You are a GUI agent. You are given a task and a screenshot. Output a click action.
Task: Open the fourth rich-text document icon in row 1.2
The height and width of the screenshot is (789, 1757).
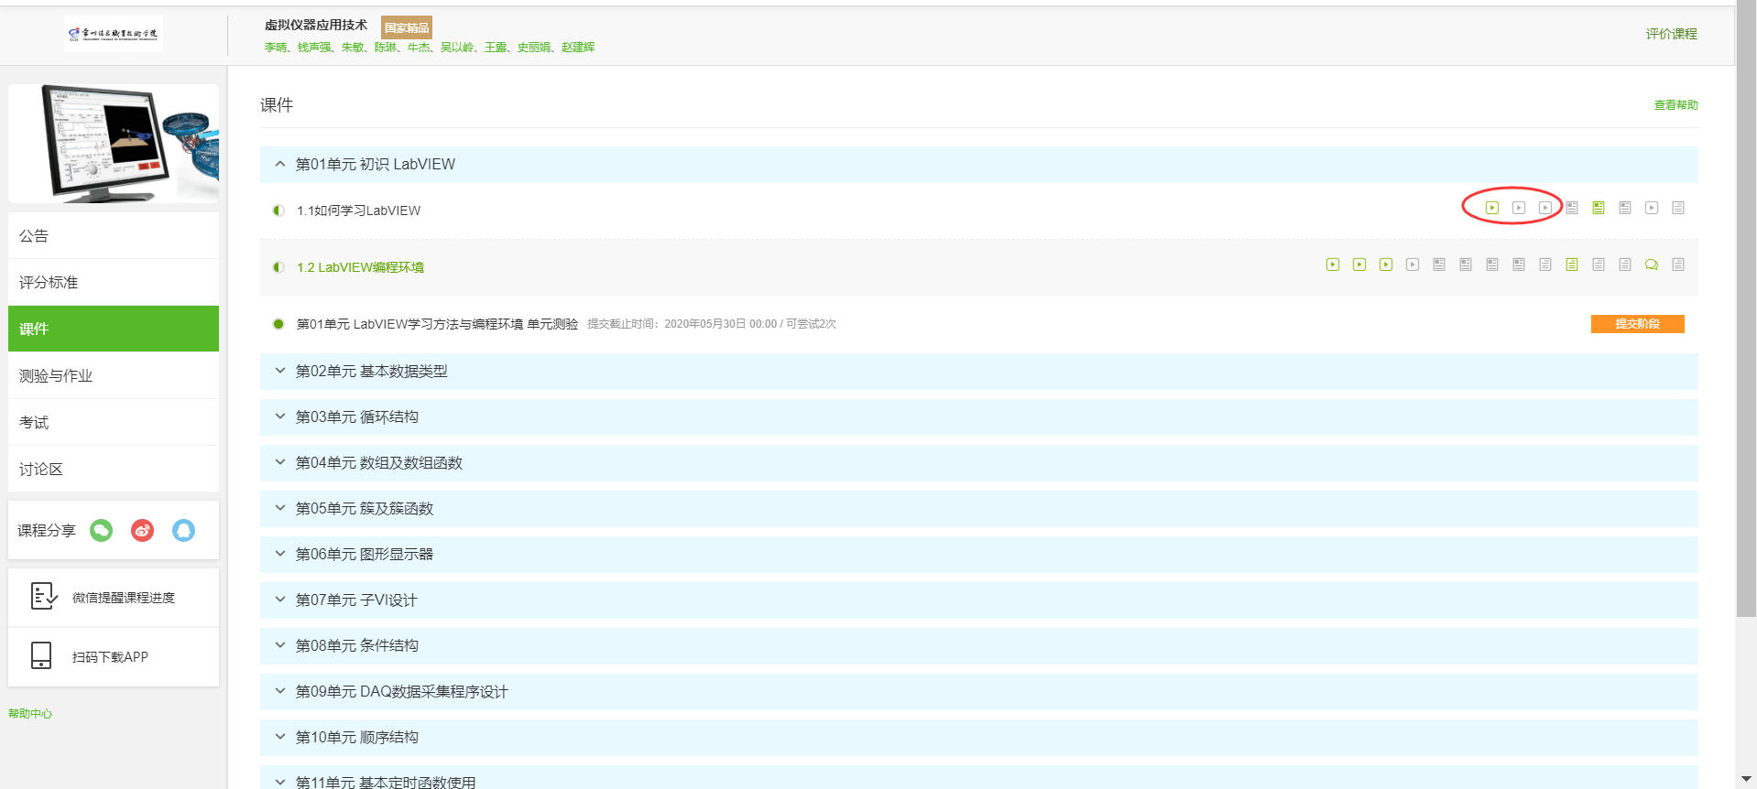(1519, 265)
